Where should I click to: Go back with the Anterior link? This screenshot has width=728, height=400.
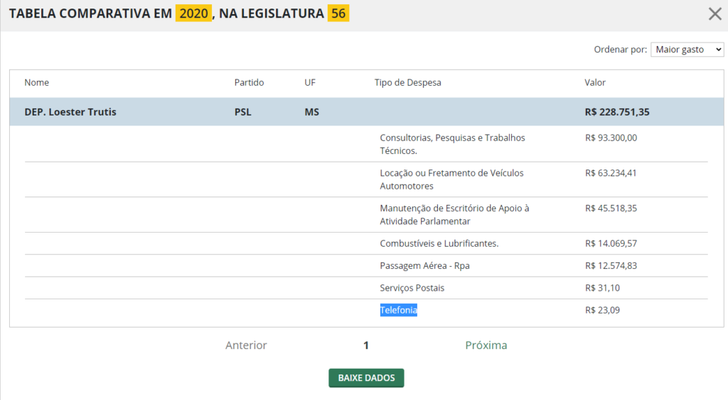246,345
